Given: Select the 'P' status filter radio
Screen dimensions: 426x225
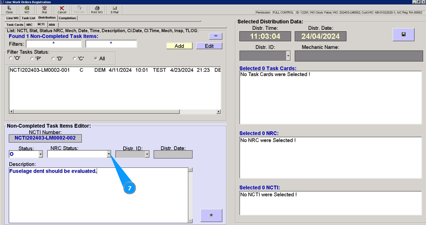Looking at the screenshot, I should click(32, 58).
